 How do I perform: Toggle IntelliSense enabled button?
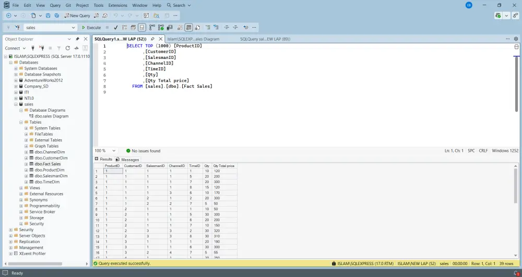pos(142,28)
